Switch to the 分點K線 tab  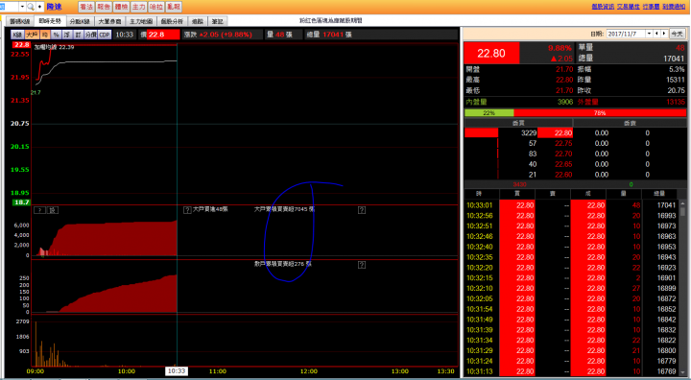click(x=80, y=21)
